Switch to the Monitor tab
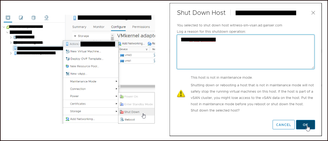This screenshot has height=141, width=328. (99, 27)
